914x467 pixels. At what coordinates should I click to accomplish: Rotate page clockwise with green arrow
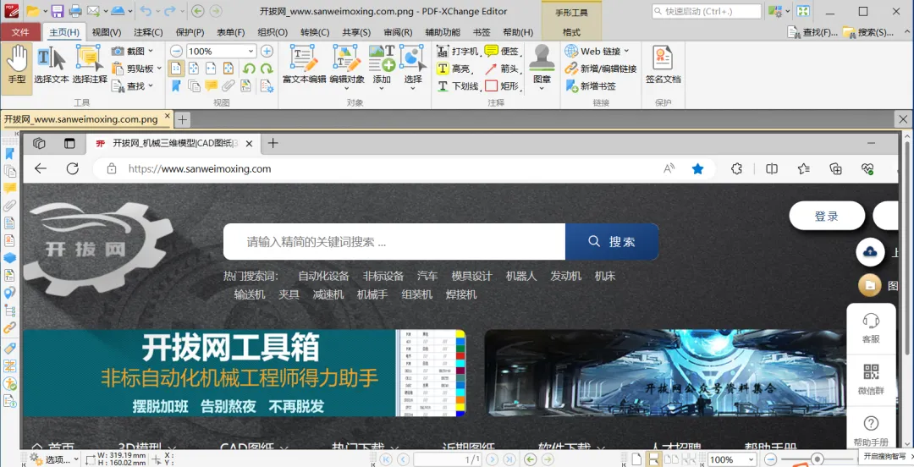[267, 69]
